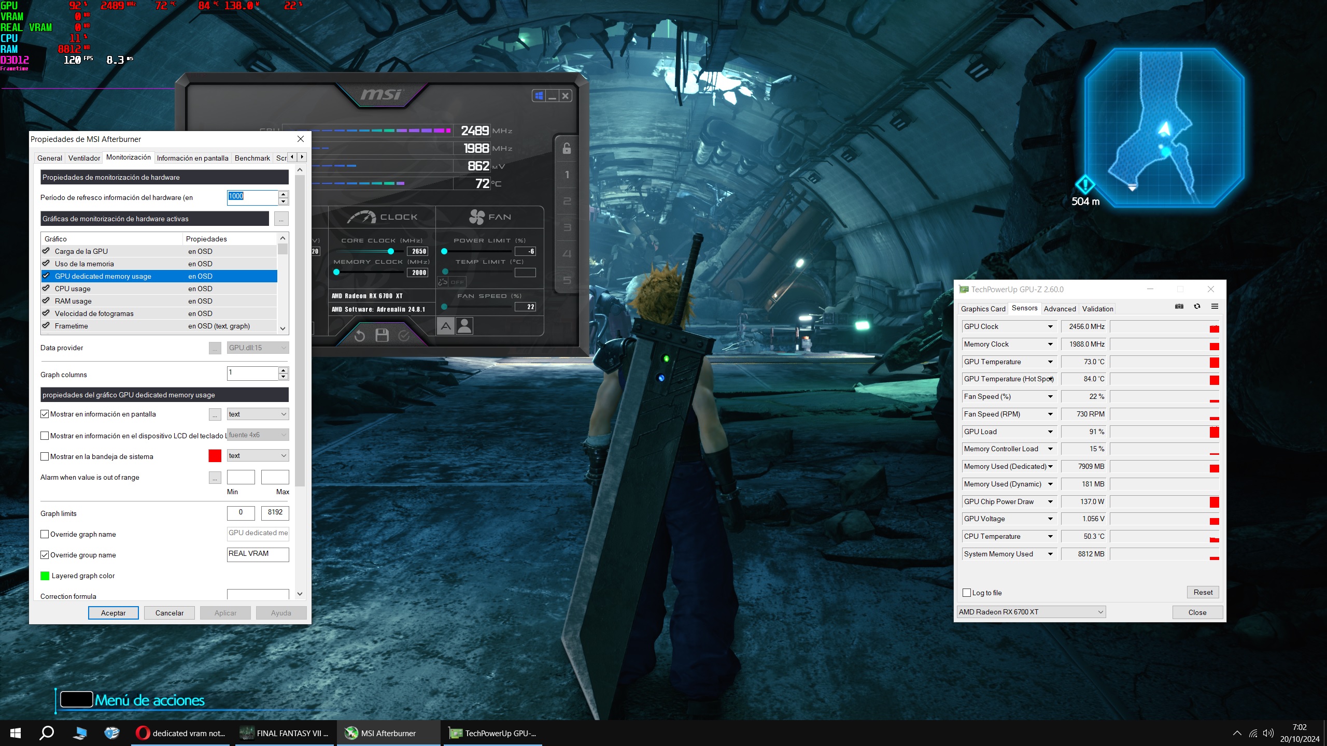The image size is (1327, 746).
Task: Click the Cancelar button
Action: [170, 613]
